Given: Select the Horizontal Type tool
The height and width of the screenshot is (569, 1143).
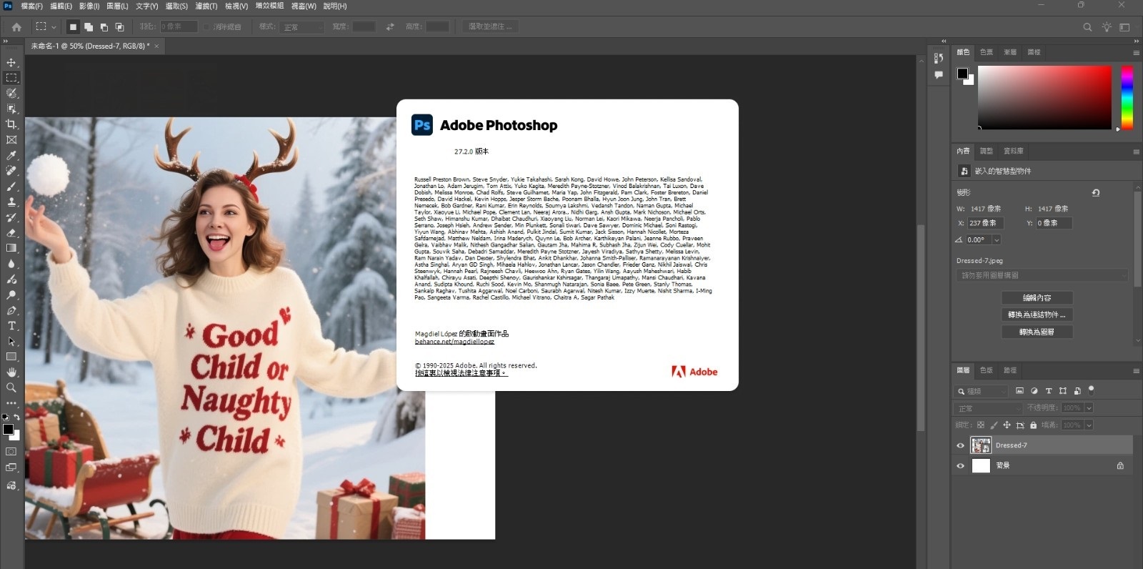Looking at the screenshot, I should (11, 326).
